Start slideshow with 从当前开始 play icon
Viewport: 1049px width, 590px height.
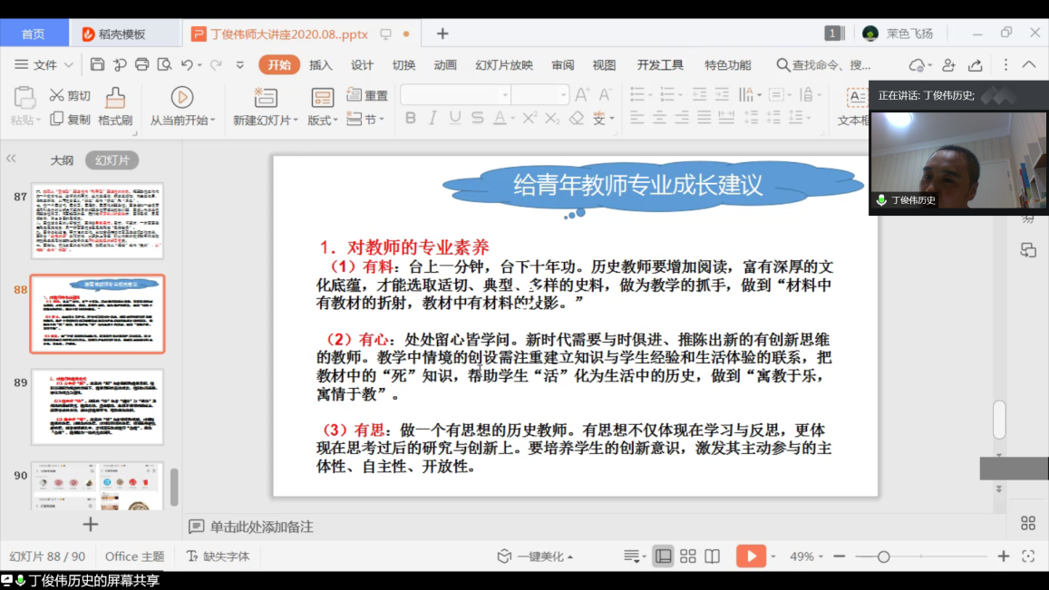point(182,97)
